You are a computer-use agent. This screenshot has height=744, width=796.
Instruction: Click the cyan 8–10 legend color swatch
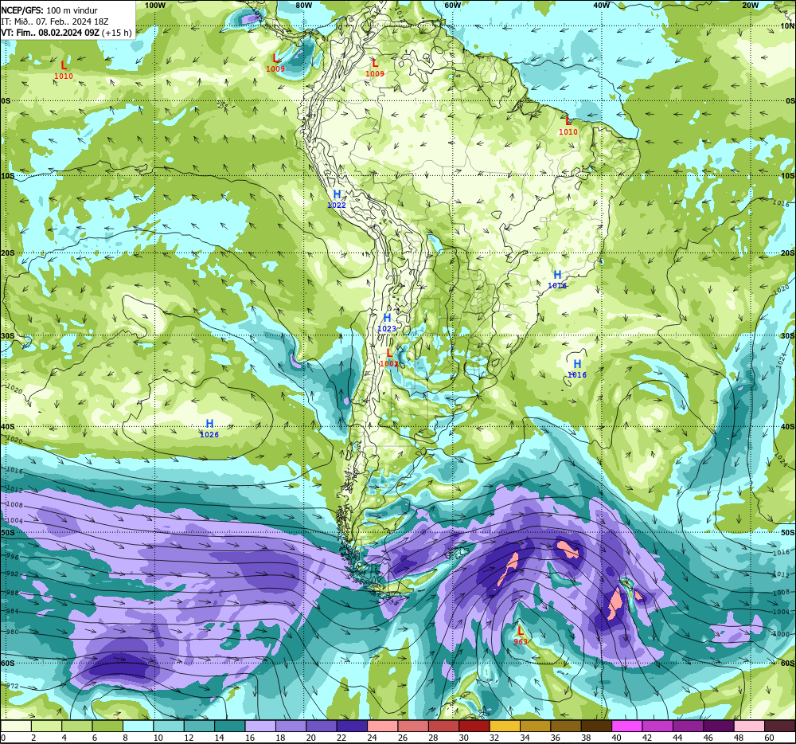coord(138,726)
